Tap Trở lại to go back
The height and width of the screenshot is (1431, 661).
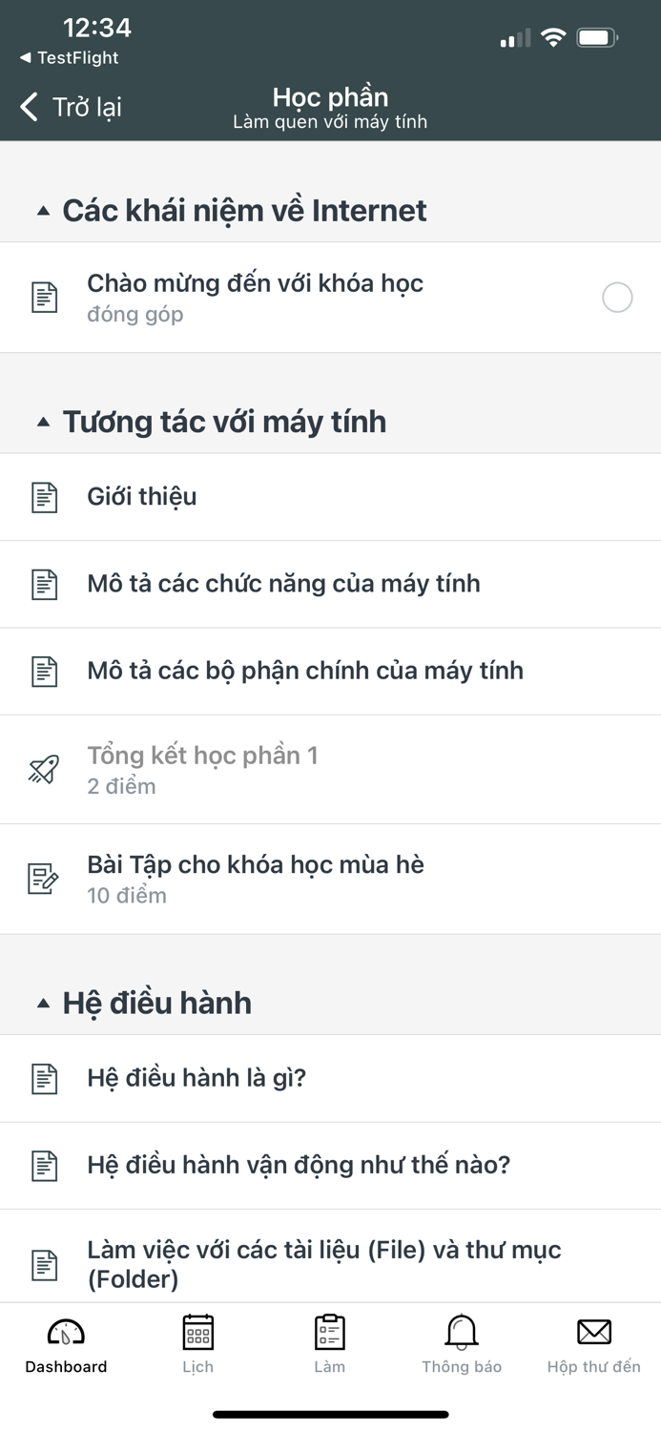pyautogui.click(x=69, y=107)
